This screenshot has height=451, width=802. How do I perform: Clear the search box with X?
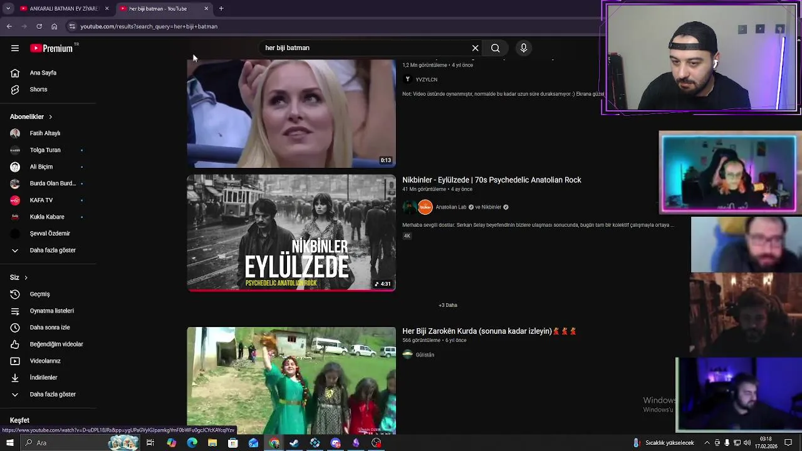pos(475,48)
